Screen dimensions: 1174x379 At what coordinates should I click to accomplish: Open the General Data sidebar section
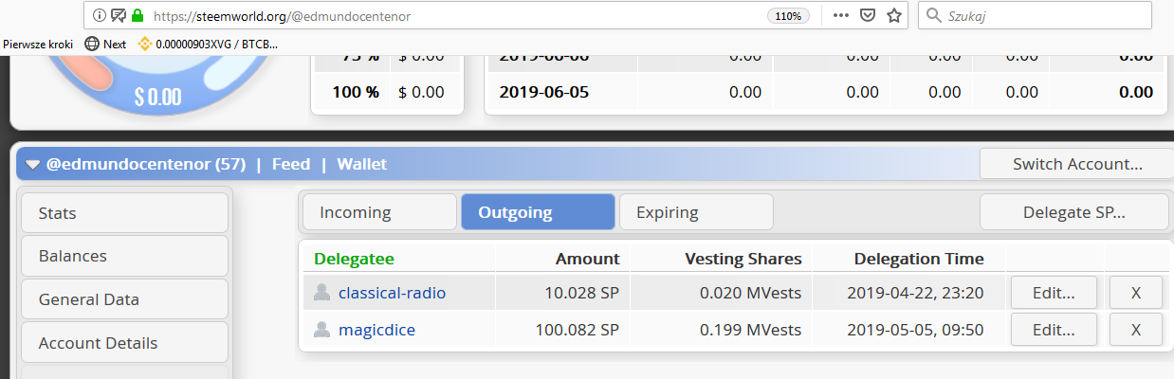tap(125, 299)
